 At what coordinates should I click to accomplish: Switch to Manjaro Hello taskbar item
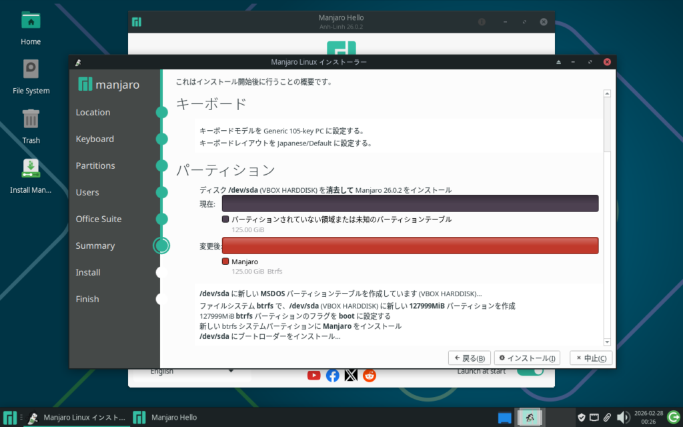pos(165,418)
